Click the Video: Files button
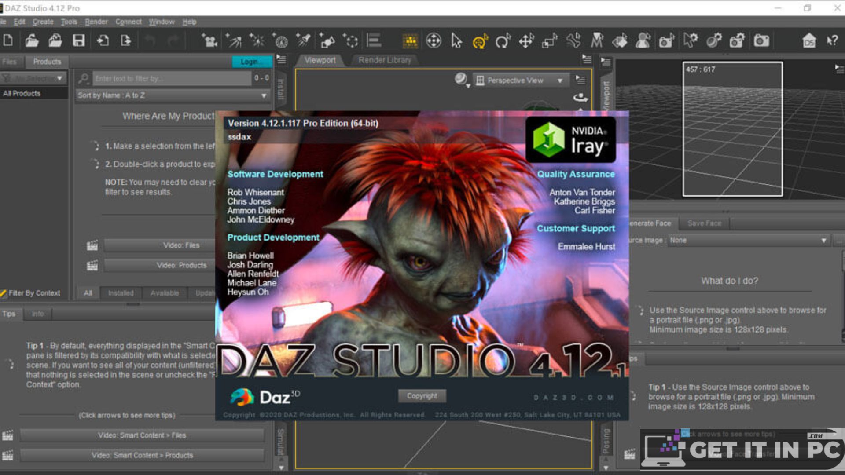Screen dimensions: 845x475 click(x=159, y=245)
